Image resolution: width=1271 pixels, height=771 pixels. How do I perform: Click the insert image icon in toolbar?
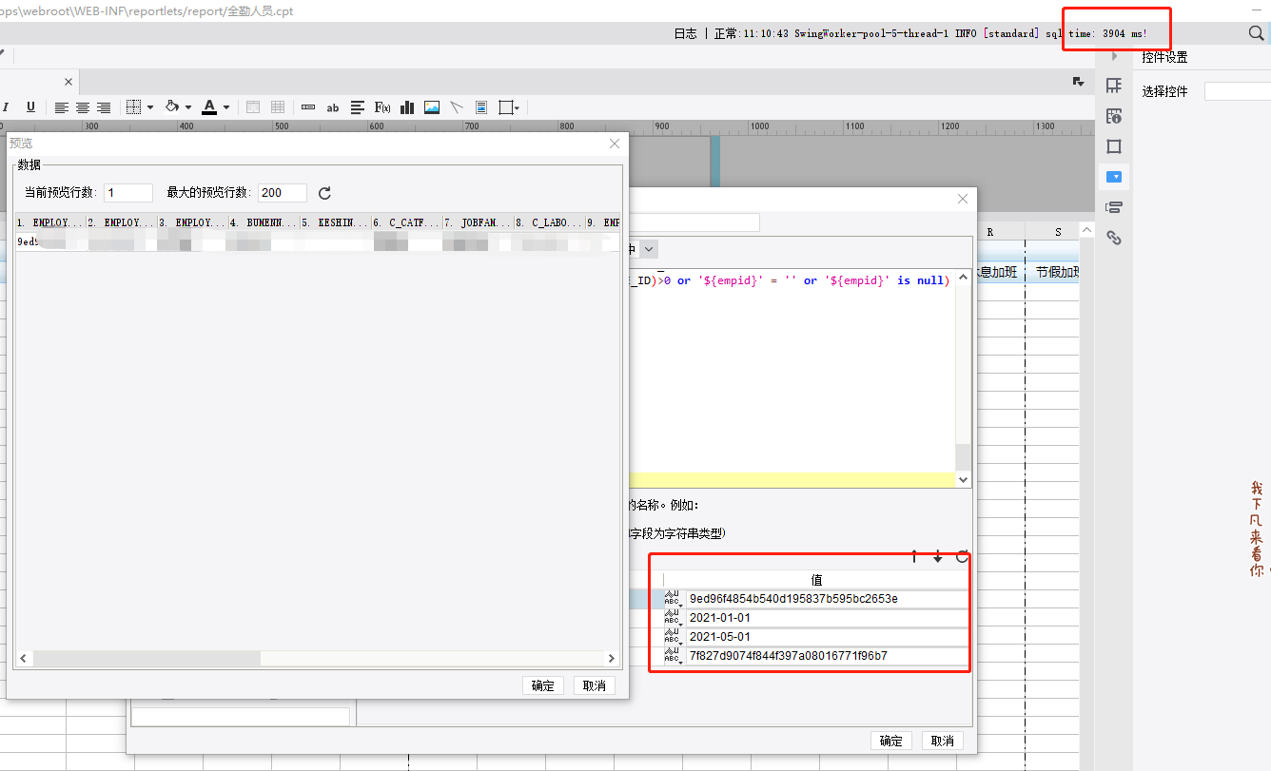tap(432, 107)
